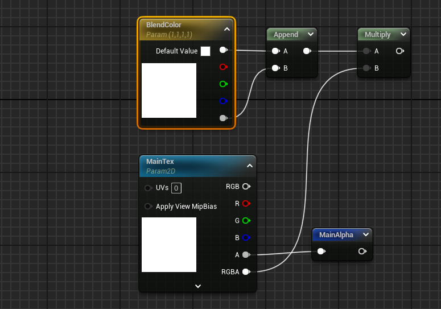The height and width of the screenshot is (309, 441).
Task: Open the BlendColor Default Value color swatch
Action: coord(205,51)
